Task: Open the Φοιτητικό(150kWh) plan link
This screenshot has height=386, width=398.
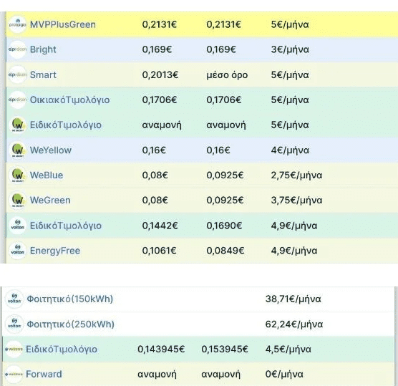Action: (70, 299)
